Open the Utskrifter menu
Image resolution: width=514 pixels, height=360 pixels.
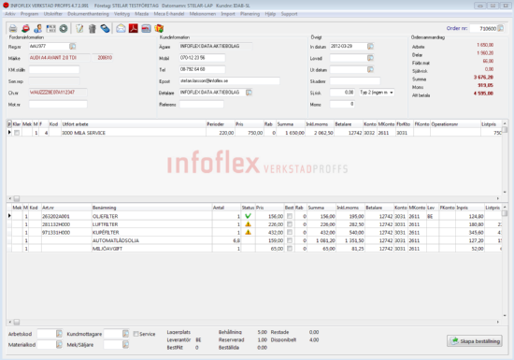(52, 14)
